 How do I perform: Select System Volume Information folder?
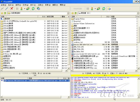tap(83, 24)
